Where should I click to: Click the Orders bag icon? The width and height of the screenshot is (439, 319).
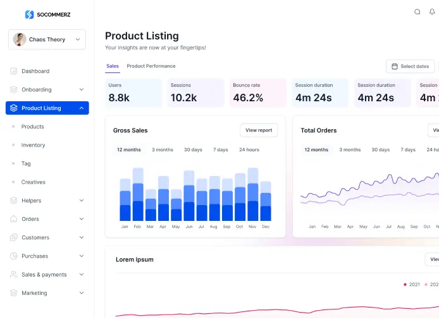[13, 219]
